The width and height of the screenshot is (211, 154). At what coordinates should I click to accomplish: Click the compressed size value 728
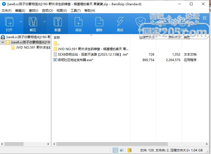(151, 55)
